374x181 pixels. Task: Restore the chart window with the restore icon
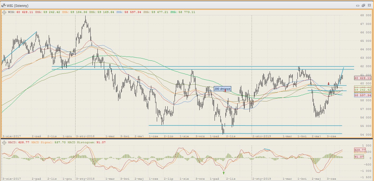point(363,5)
